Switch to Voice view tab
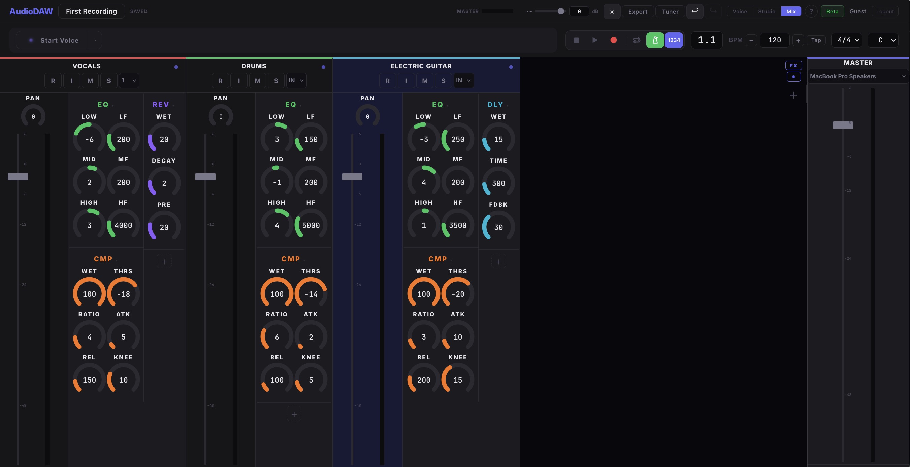The height and width of the screenshot is (467, 910). pyautogui.click(x=740, y=12)
